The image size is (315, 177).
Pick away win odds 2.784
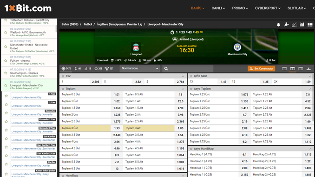click(180, 82)
